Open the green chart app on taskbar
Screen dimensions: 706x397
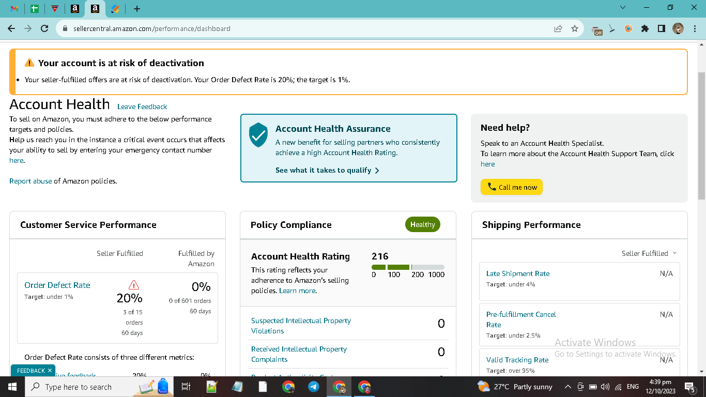pos(212,387)
